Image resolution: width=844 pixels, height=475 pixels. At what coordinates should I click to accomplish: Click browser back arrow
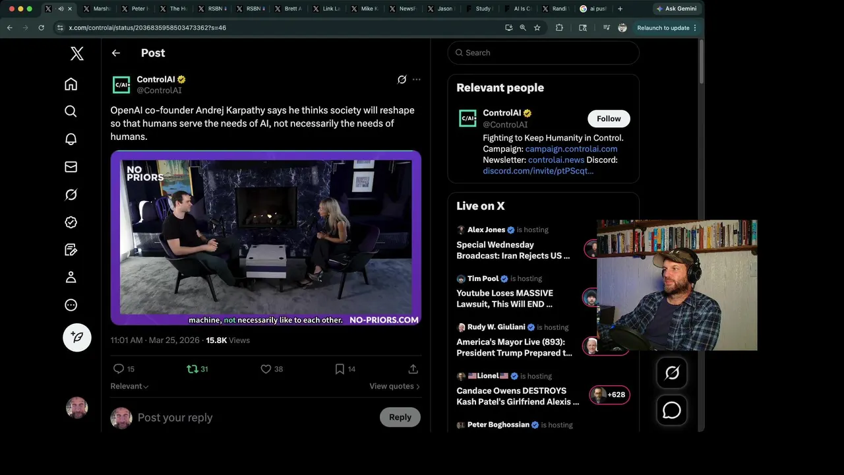point(10,28)
